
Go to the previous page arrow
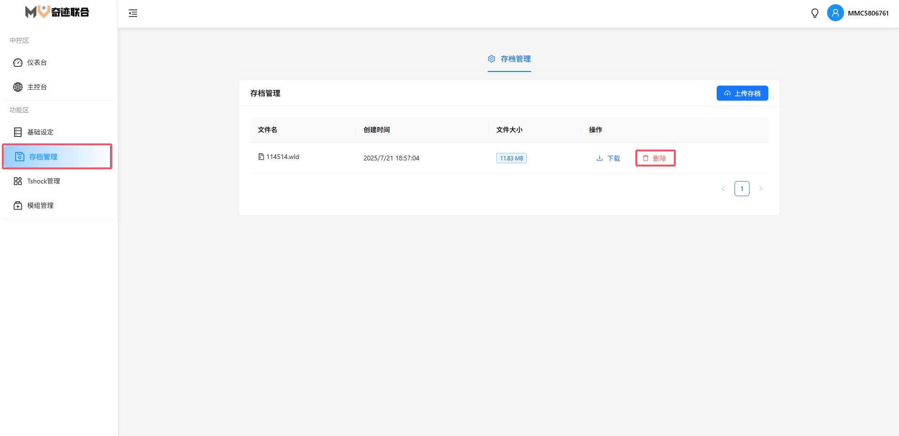coord(723,189)
